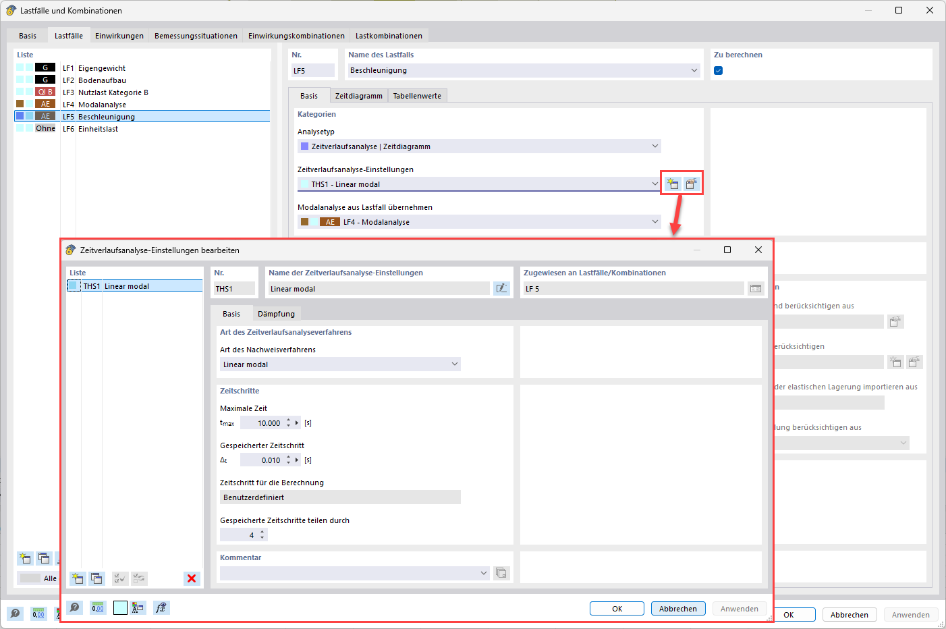This screenshot has height=629, width=946.
Task: Adjust the divide-saved-timesteps spinner
Action: coord(262,535)
